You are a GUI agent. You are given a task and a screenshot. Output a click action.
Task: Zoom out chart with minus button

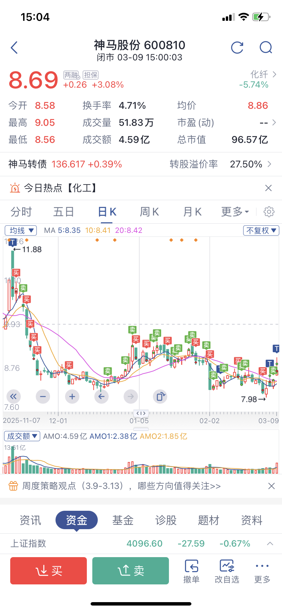43,397
